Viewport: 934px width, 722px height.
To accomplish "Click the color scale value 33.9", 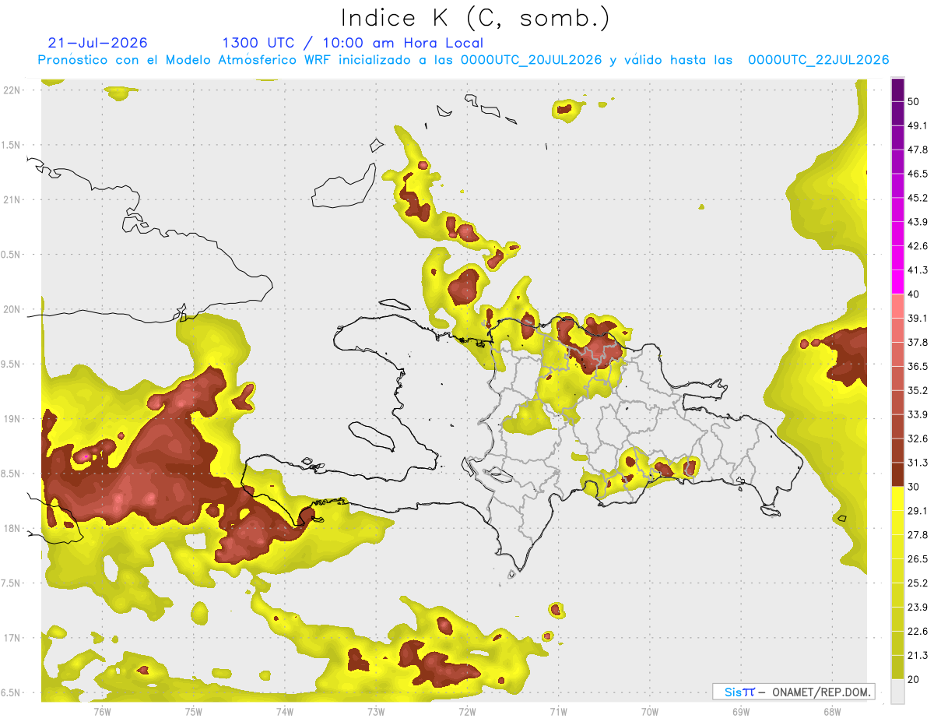I will (x=918, y=414).
